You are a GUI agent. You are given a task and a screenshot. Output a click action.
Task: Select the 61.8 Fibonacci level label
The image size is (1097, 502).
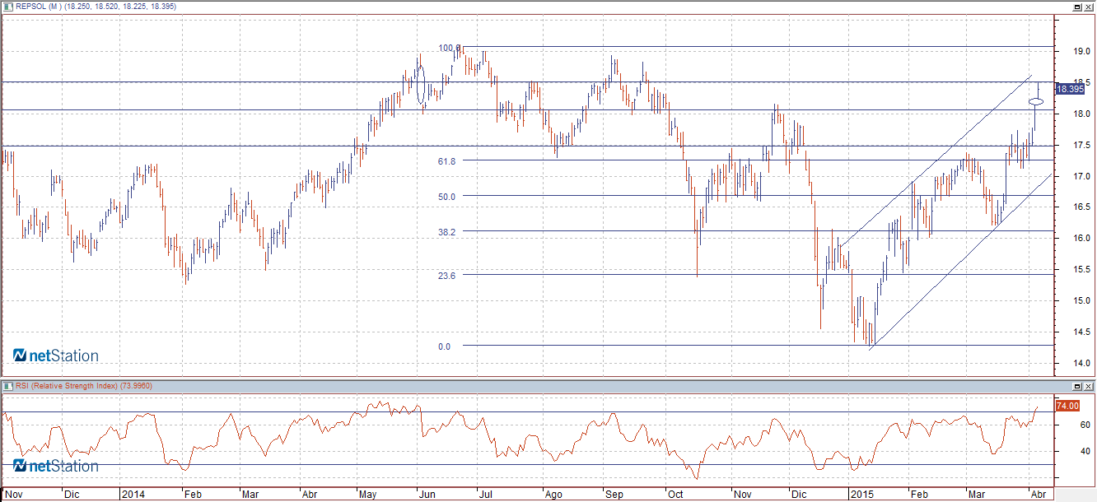(x=446, y=161)
